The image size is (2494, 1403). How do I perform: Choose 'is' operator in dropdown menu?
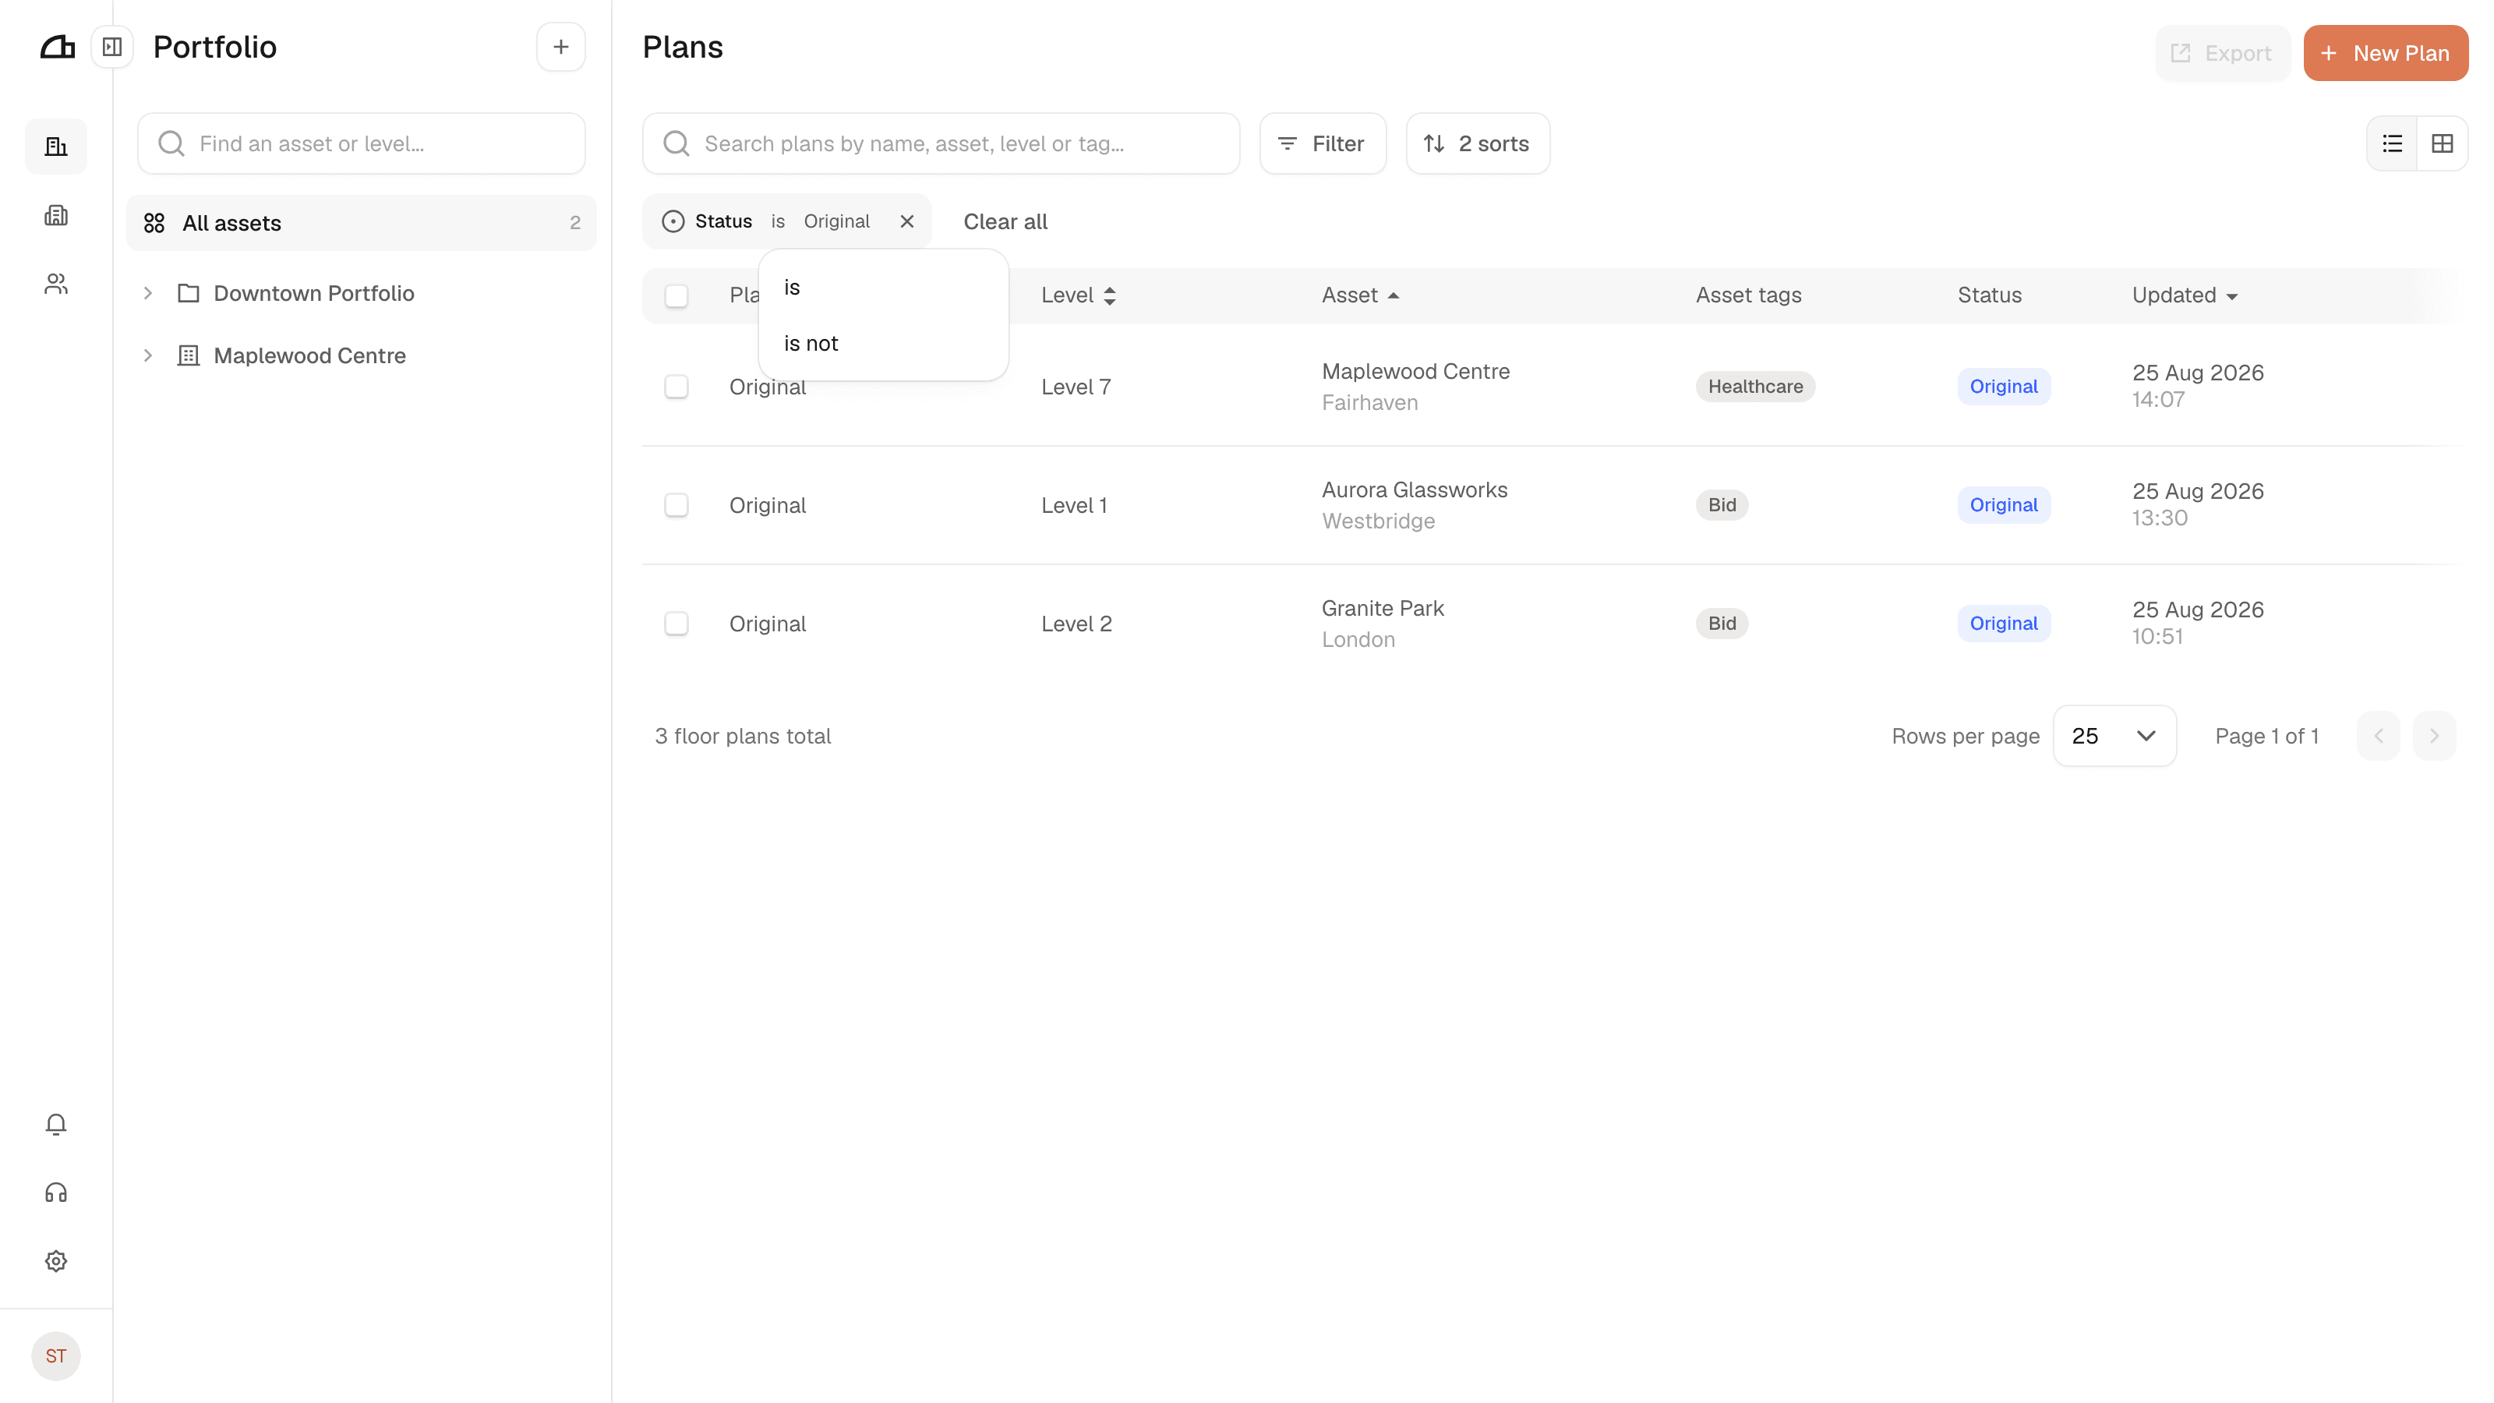pos(883,288)
